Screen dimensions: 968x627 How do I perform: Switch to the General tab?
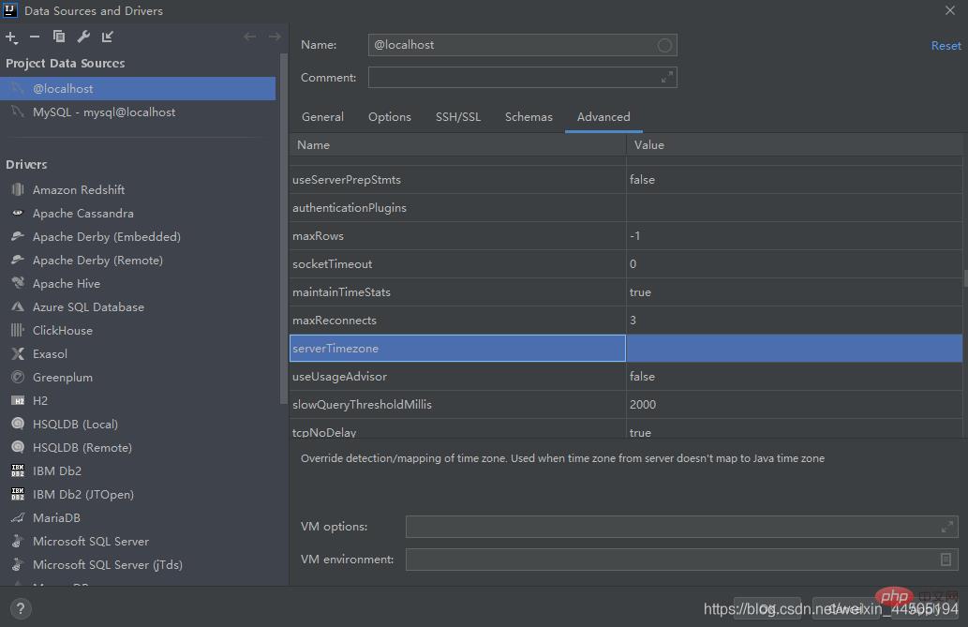pos(322,117)
